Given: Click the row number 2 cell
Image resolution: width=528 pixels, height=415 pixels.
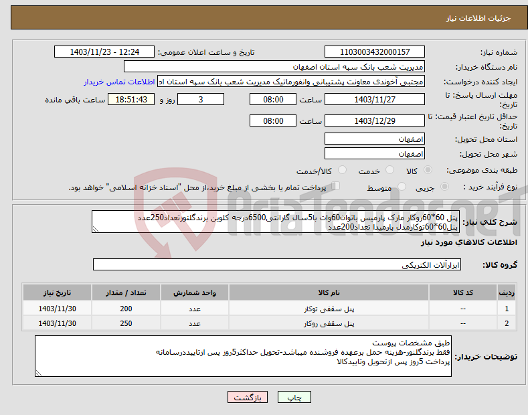Looking at the screenshot, I should tap(507, 323).
